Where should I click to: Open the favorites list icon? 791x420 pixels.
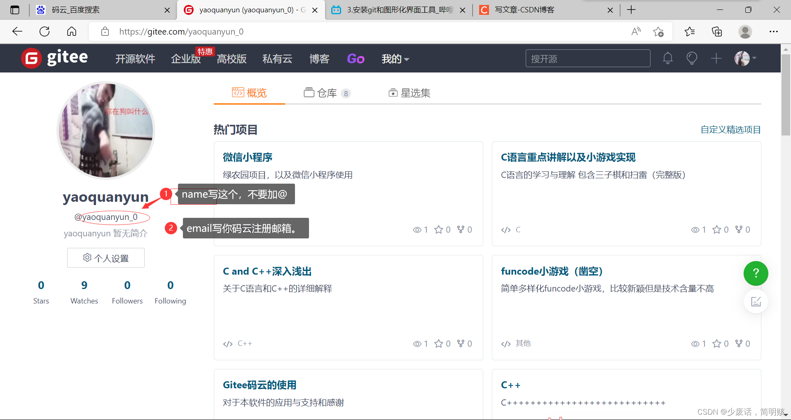689,32
